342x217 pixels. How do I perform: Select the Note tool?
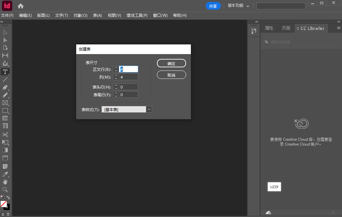pyautogui.click(x=5, y=166)
